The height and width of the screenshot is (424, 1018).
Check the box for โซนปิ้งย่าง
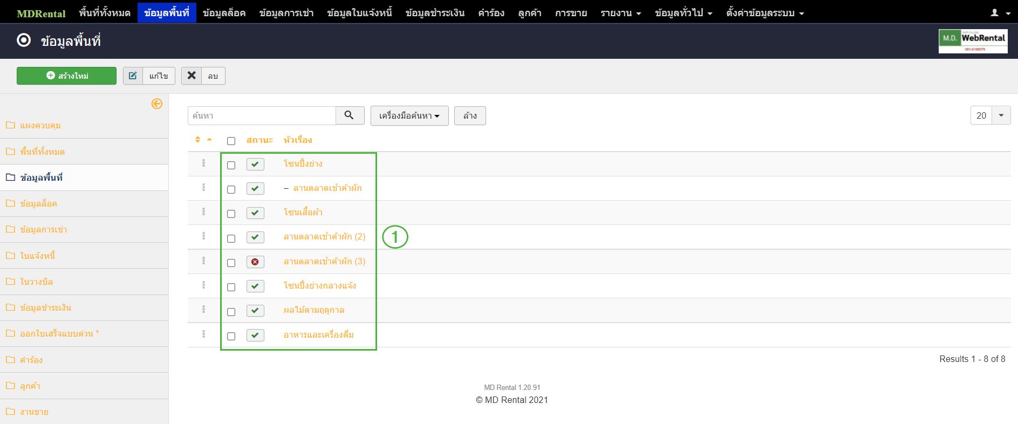click(231, 165)
